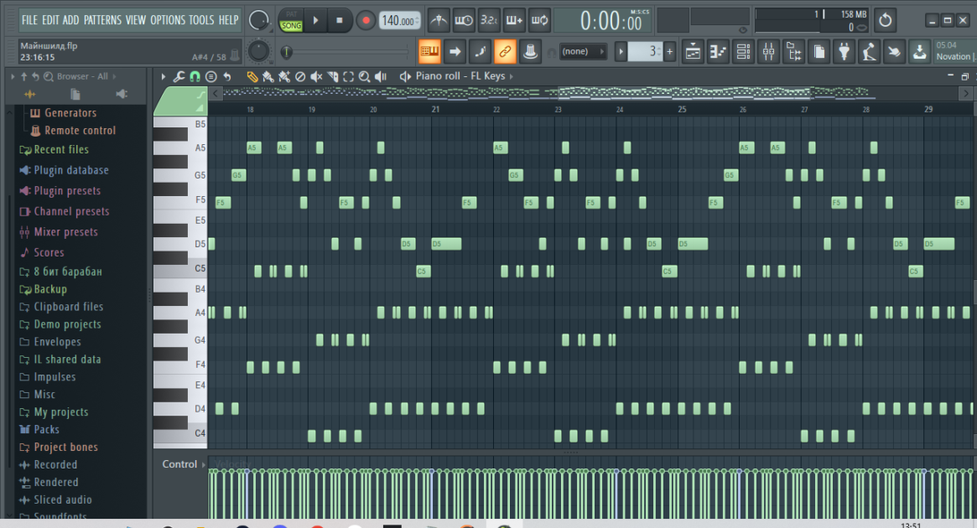Click the circular arrow button near memory meter
977x528 pixels.
885,21
